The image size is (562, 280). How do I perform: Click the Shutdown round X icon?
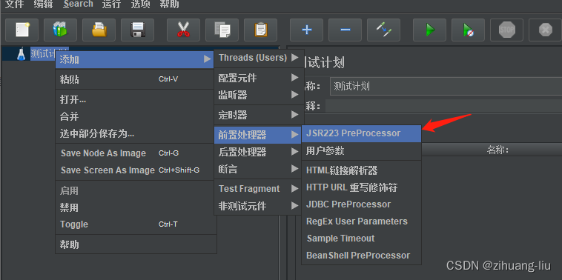[545, 30]
